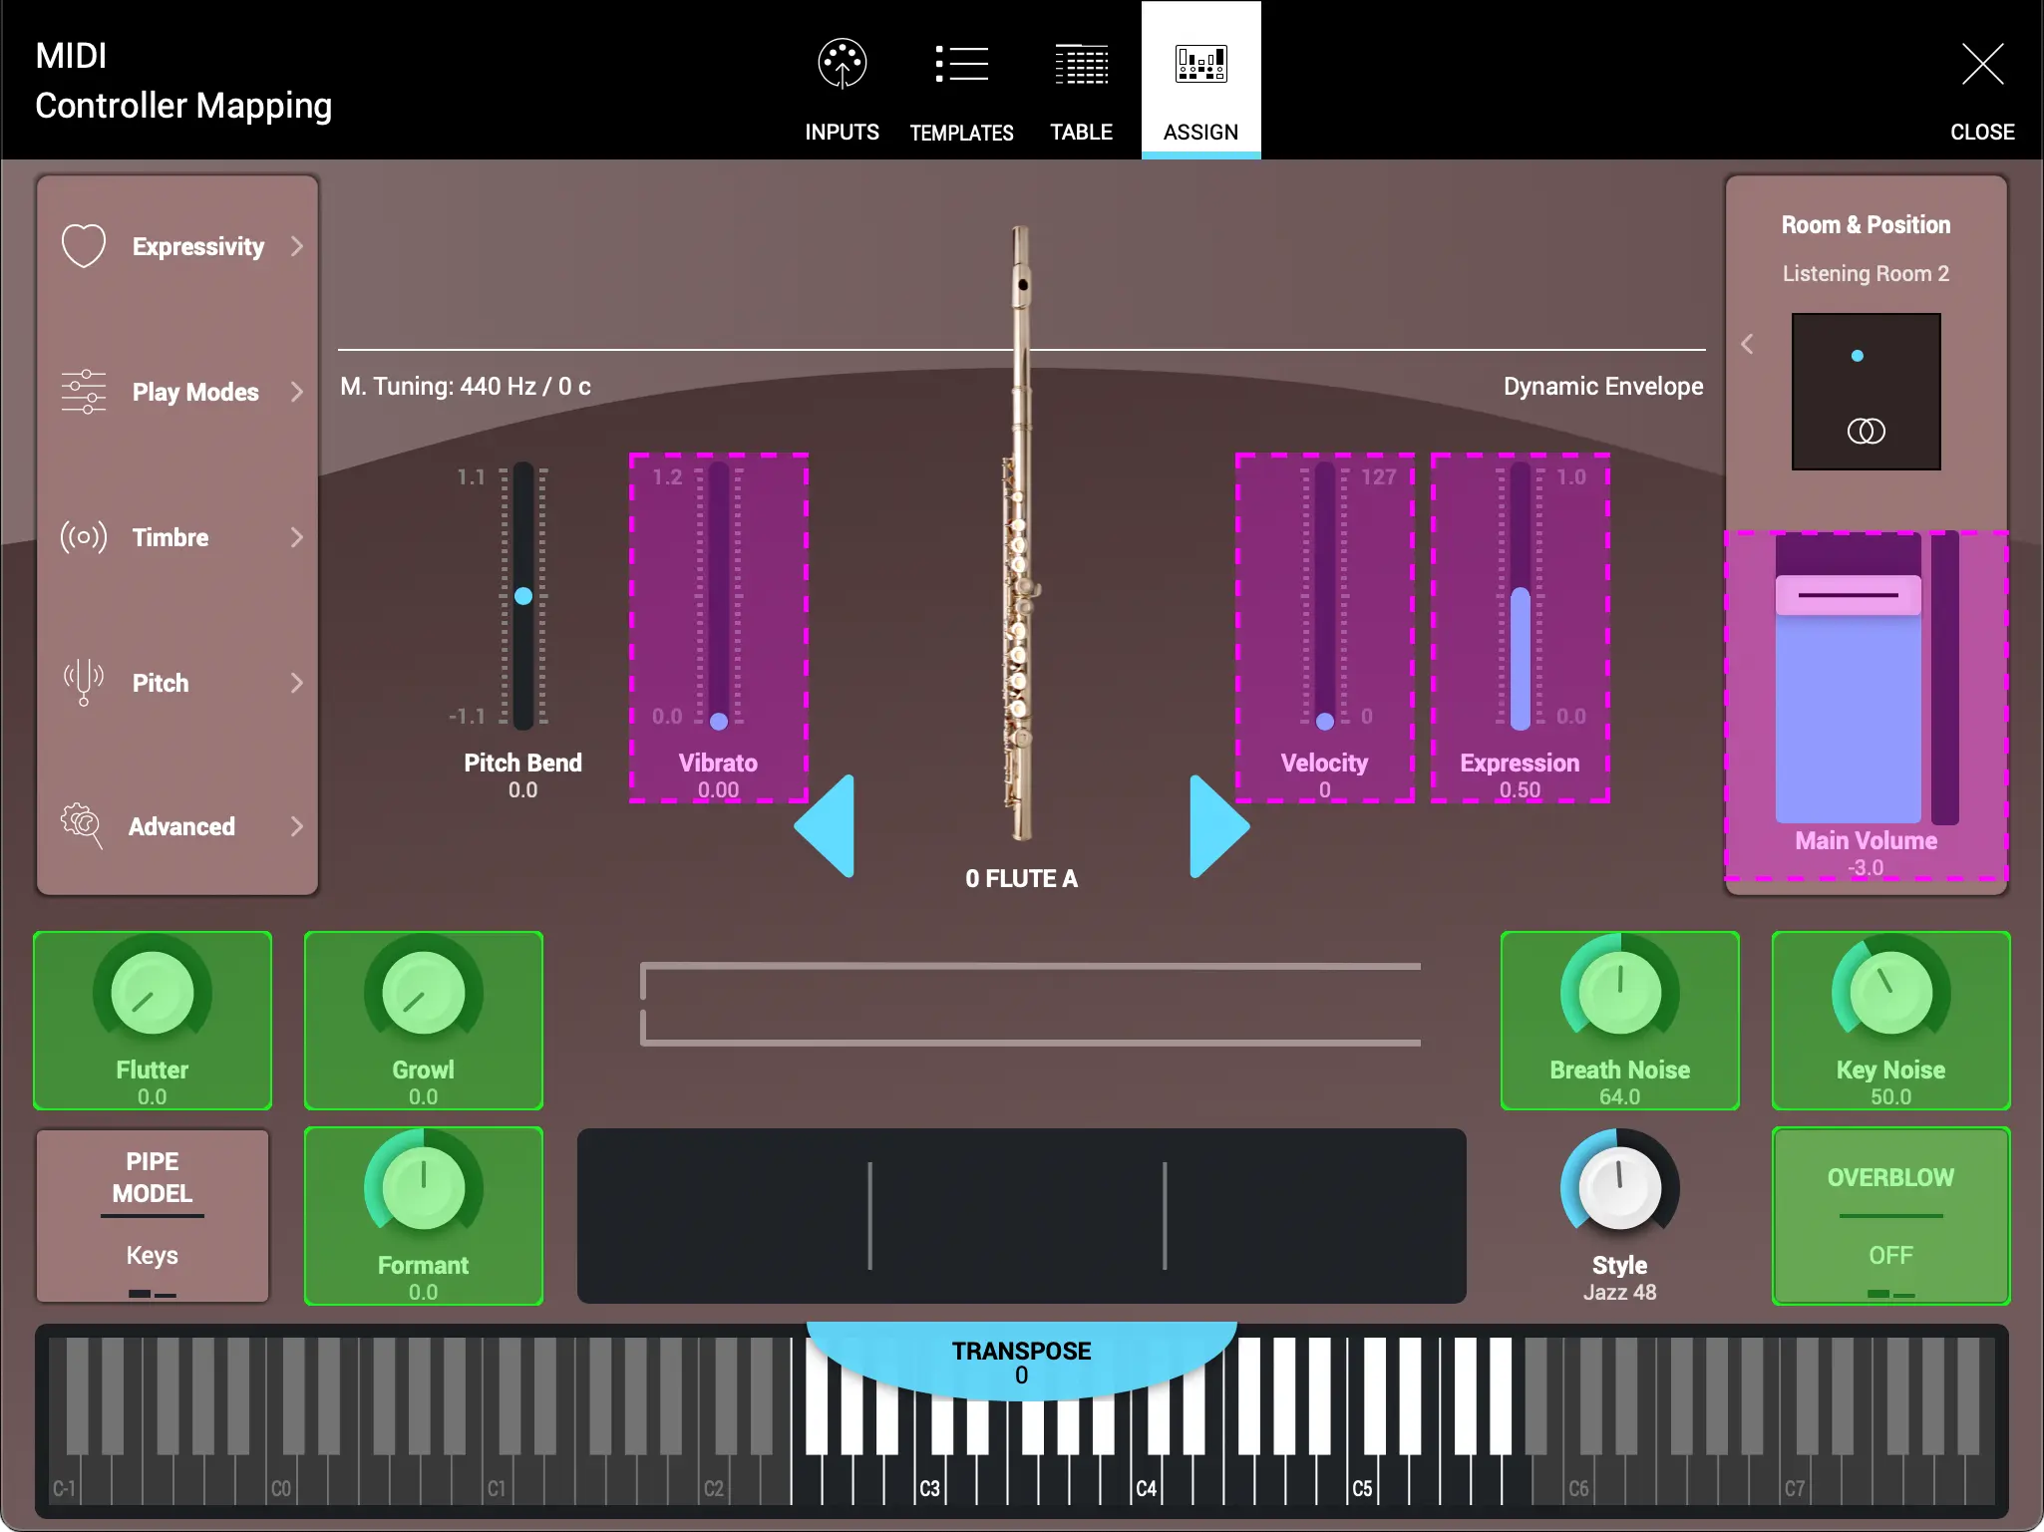Open the Play Modes sliders icon
The height and width of the screenshot is (1532, 2044).
point(84,392)
